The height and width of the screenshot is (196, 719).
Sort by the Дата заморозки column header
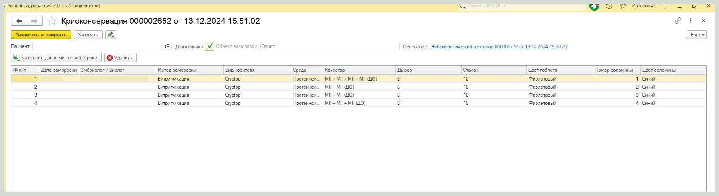coord(59,70)
